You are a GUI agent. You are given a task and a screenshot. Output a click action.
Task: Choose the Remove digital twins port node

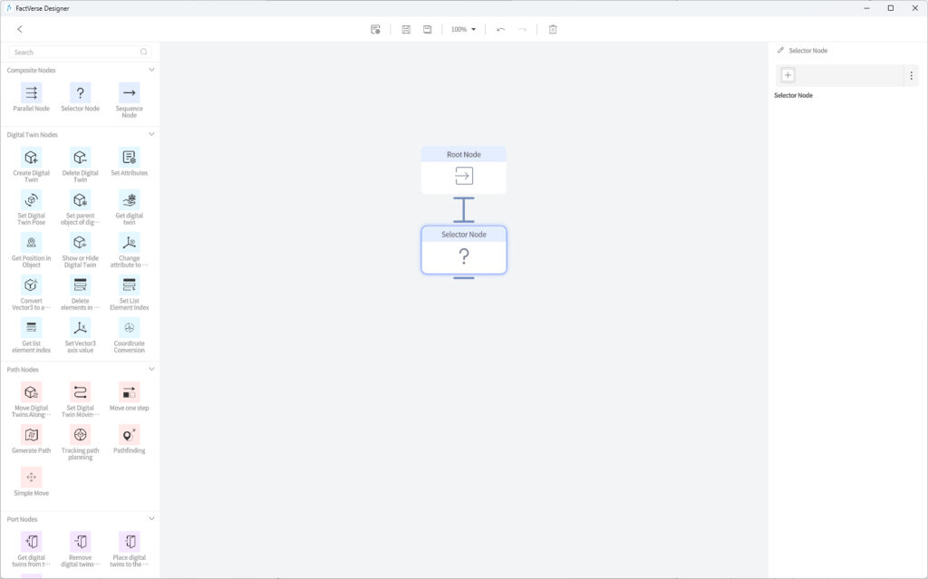point(81,542)
